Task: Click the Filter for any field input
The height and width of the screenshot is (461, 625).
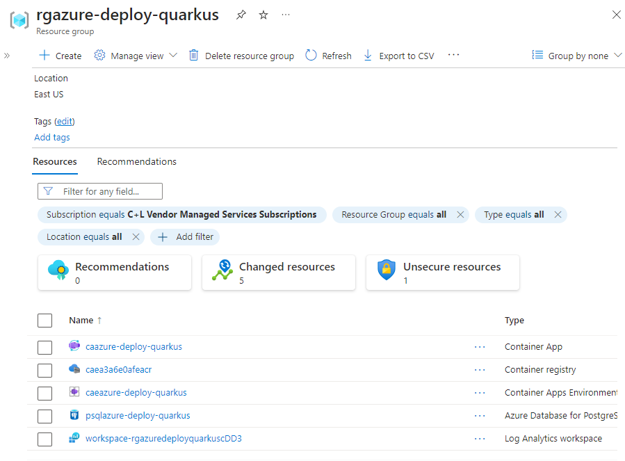Action: pyautogui.click(x=99, y=191)
